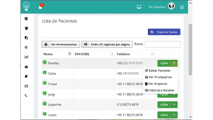Focus the Busca search field
Screen dimensions: 213x120
point(162,44)
